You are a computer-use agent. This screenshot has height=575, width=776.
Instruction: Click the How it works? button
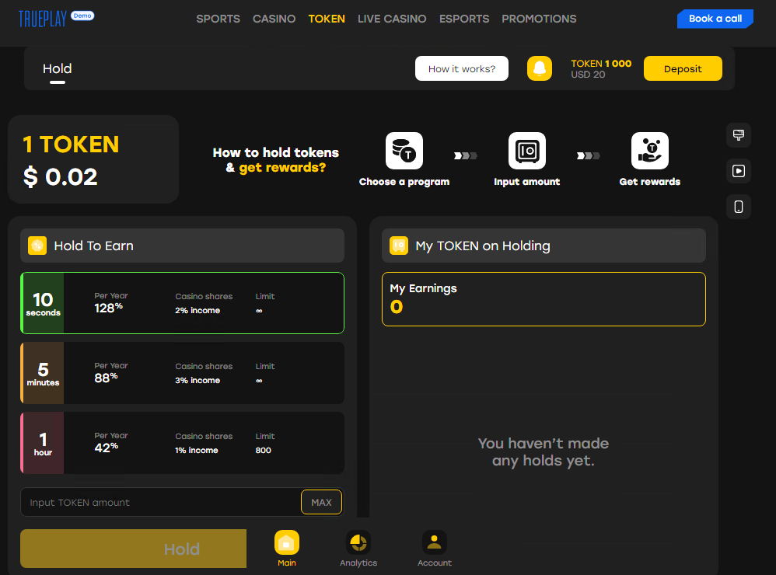click(x=462, y=68)
